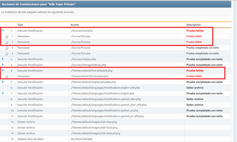Click the installation description text under title
Screen dimensions: 237x142
(x=38, y=12)
